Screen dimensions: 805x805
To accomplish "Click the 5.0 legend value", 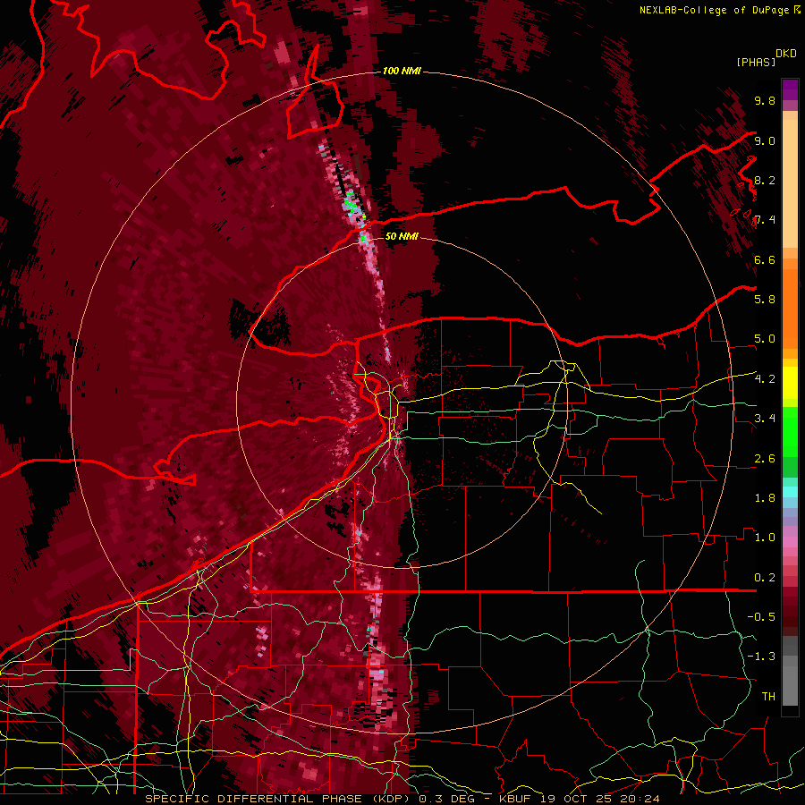I will [x=765, y=339].
